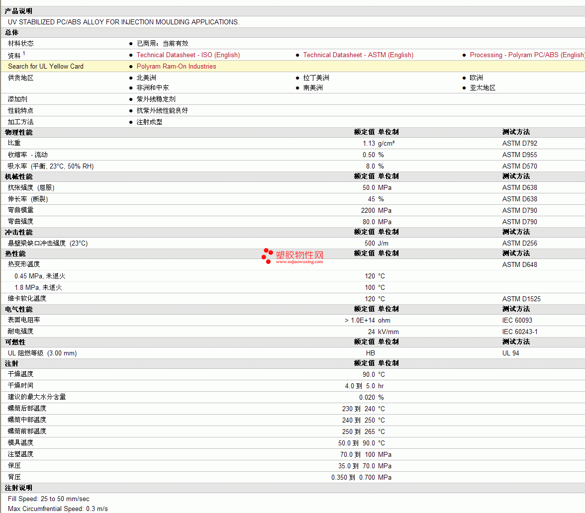Click the UL 94 test method cell
The image size is (585, 513).
coord(510,353)
